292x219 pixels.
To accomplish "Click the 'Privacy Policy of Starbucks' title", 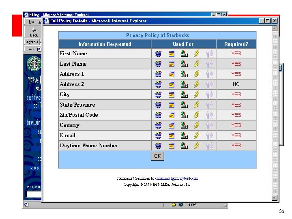I will tap(157, 35).
